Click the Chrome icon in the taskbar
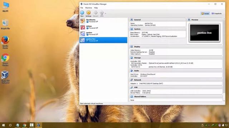The width and height of the screenshot is (229, 128). click(x=25, y=125)
